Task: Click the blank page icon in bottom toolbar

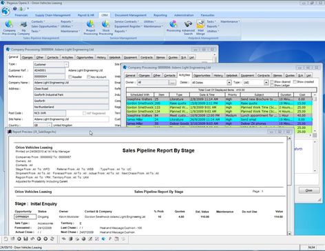Action: (6, 239)
